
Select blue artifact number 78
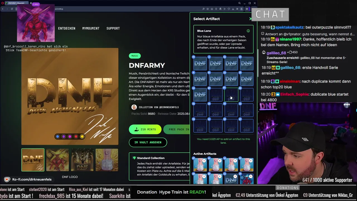tap(200, 126)
